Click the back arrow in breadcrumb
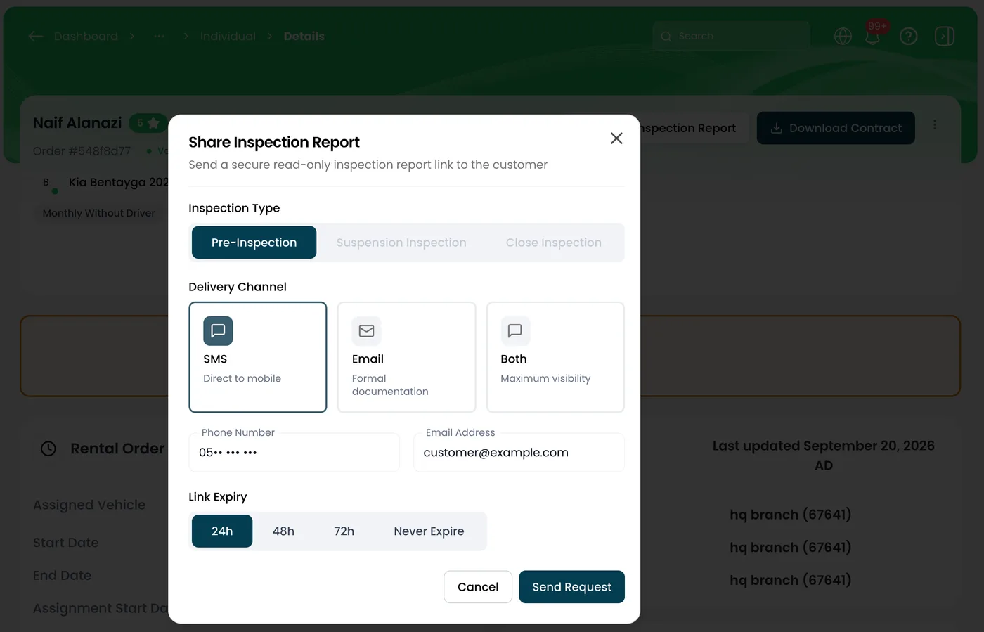 click(36, 37)
